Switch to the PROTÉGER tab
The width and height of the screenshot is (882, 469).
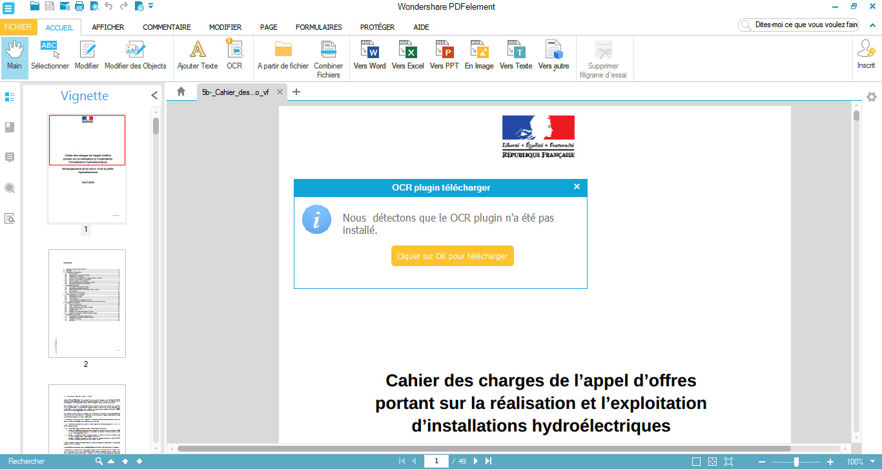click(377, 27)
